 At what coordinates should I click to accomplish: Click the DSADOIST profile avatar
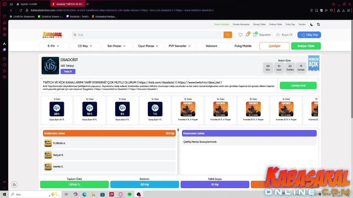(x=50, y=65)
